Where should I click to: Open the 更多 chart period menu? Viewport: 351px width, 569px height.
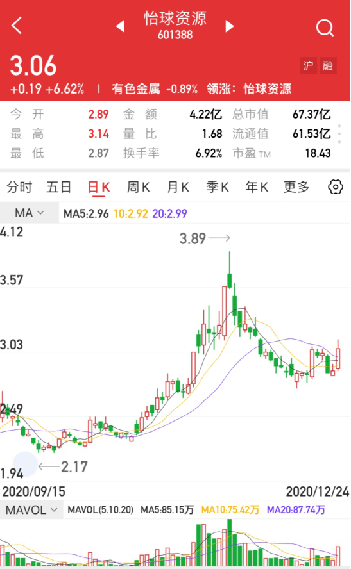[296, 187]
